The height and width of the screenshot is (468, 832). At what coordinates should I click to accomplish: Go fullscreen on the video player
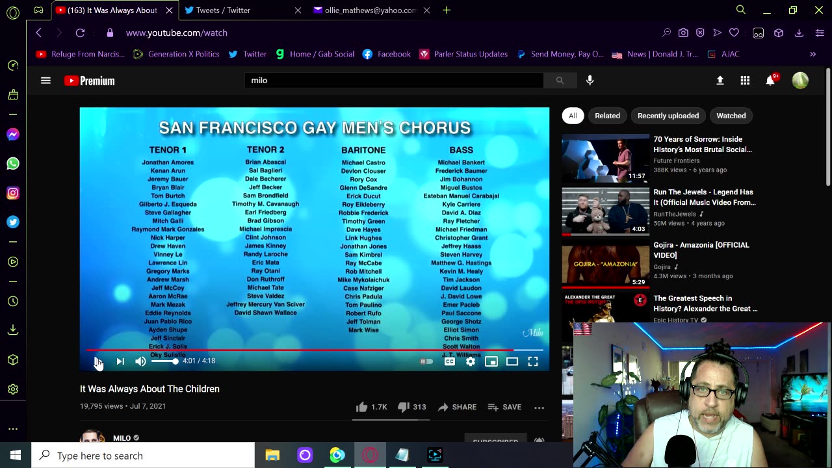tap(533, 361)
